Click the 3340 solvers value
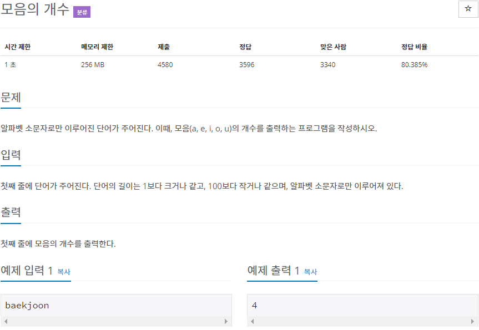Viewport: 479px width, 330px height. pos(328,65)
